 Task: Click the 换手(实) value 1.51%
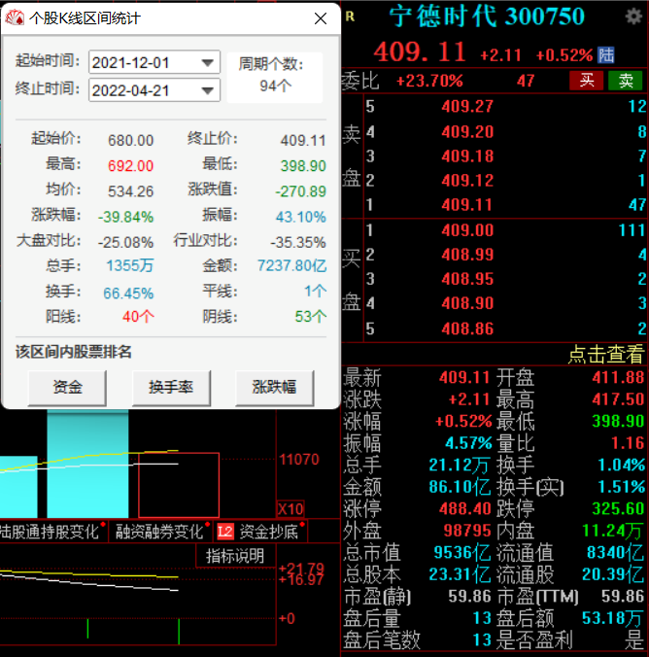pos(622,487)
